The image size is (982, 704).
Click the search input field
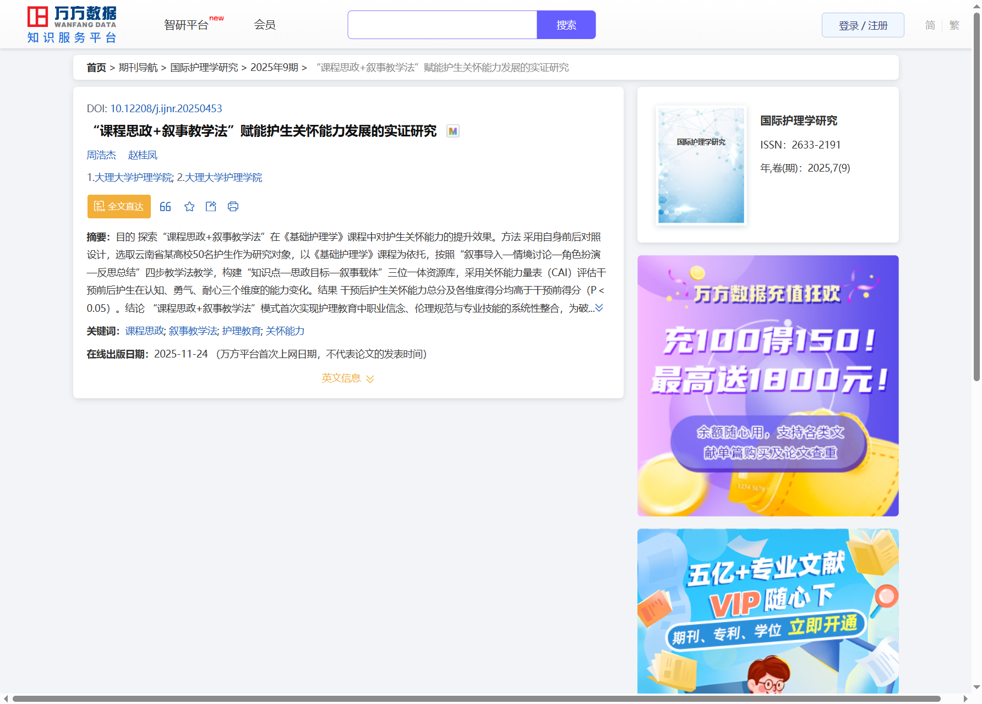(442, 25)
